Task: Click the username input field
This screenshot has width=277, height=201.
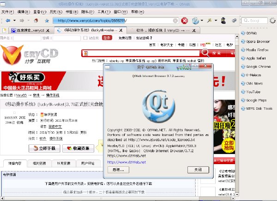Action: (27, 38)
